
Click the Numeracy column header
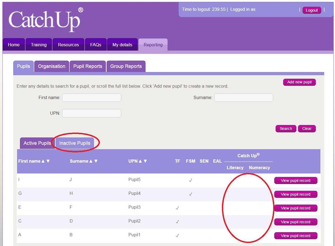tap(259, 168)
